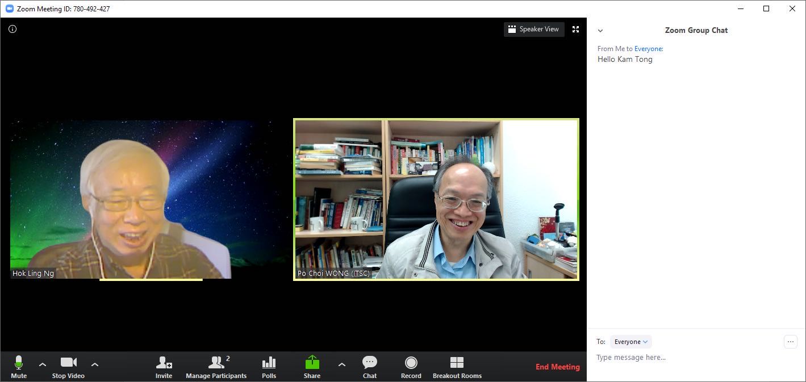The image size is (806, 382).
Task: Show meeting information icon
Action: (12, 29)
